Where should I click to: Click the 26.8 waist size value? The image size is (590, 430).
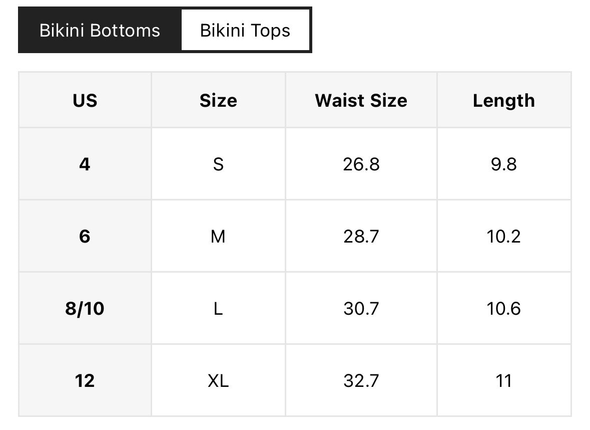pyautogui.click(x=361, y=164)
